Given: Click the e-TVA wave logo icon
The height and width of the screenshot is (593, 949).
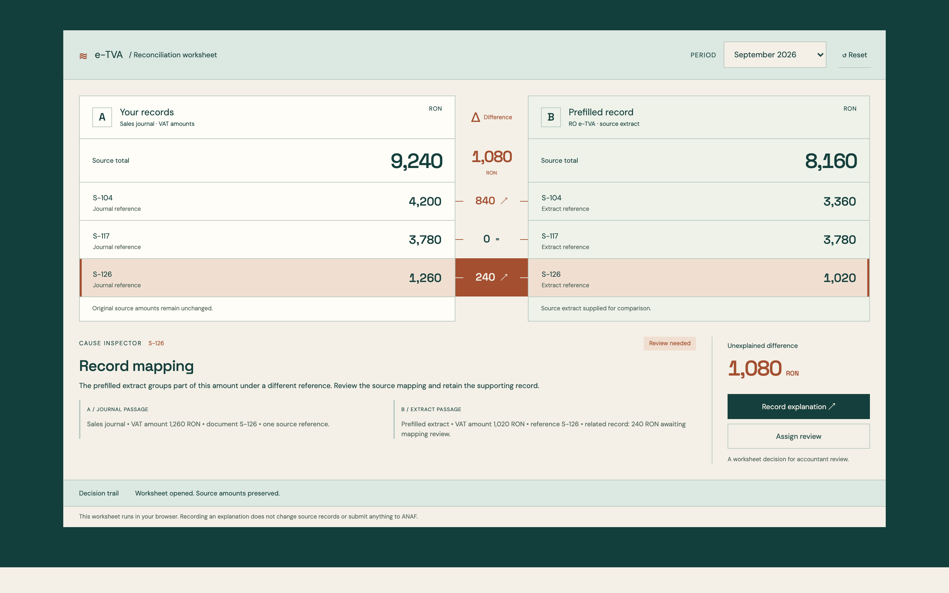Looking at the screenshot, I should (83, 56).
